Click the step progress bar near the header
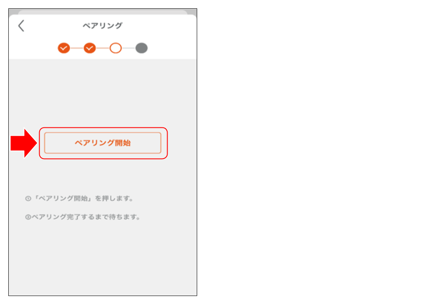Image resolution: width=441 pixels, height=306 pixels. 102,48
